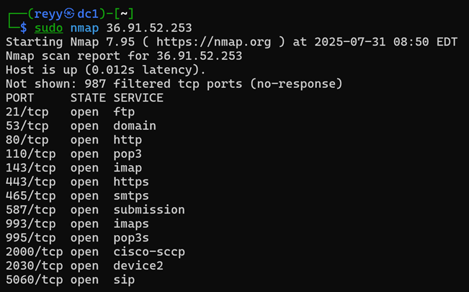This screenshot has height=292, width=469.
Task: Click the https service text
Action: click(x=131, y=182)
